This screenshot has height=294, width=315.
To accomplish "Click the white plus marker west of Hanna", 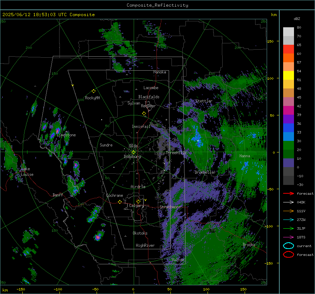I will [x=198, y=141].
